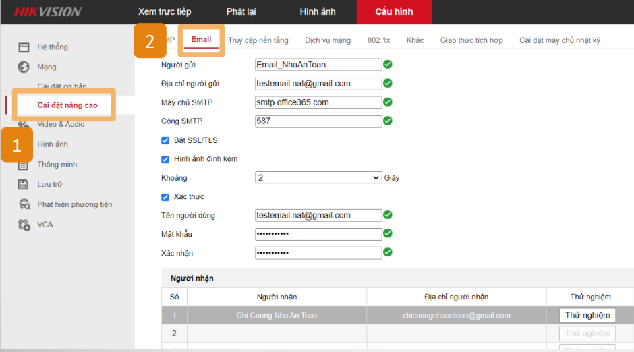The width and height of the screenshot is (634, 352).
Task: Click the VCA sidebar icon
Action: click(x=24, y=225)
